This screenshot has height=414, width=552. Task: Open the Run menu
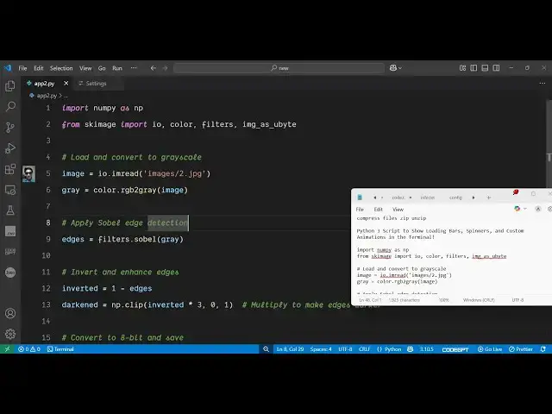[117, 68]
